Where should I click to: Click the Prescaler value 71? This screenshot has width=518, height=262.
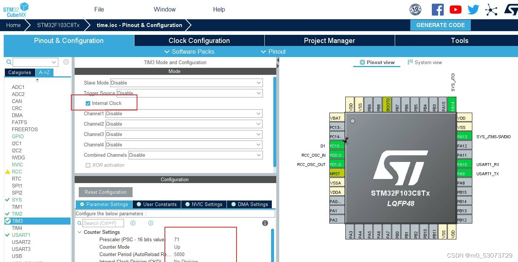[177, 239]
